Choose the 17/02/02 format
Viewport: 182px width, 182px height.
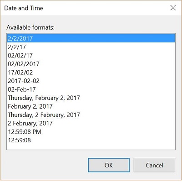91,73
